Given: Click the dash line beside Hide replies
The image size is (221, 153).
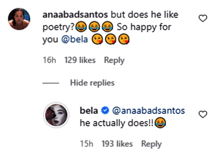Looking at the screenshot, I should pyautogui.click(x=51, y=83).
